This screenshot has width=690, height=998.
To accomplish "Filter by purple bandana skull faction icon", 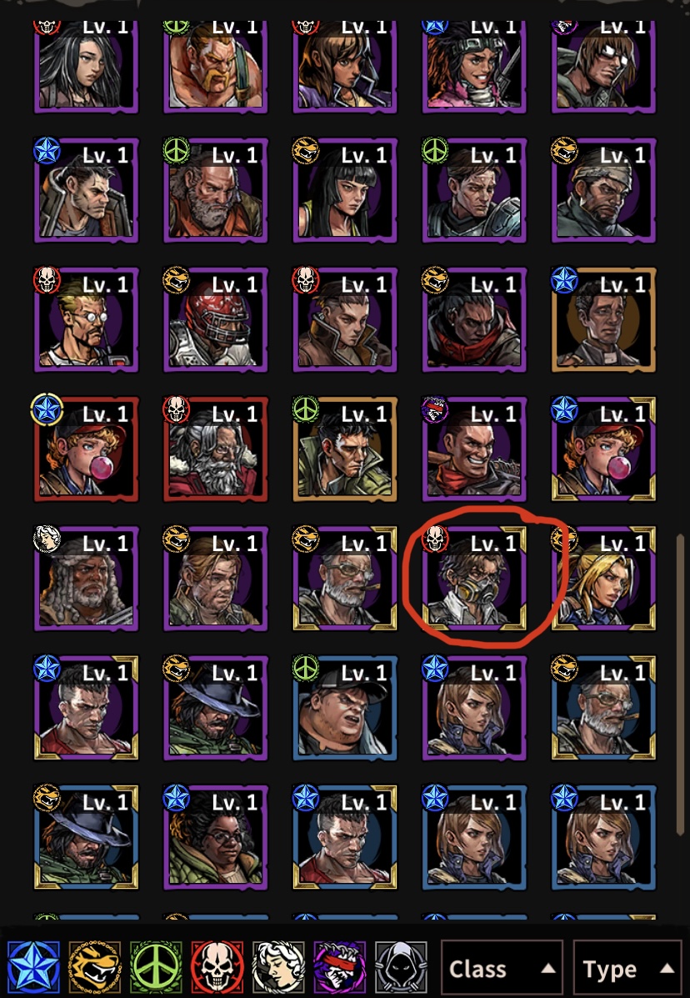I will click(x=340, y=967).
